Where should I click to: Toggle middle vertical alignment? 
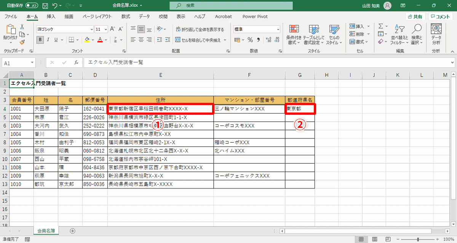pyautogui.click(x=141, y=29)
